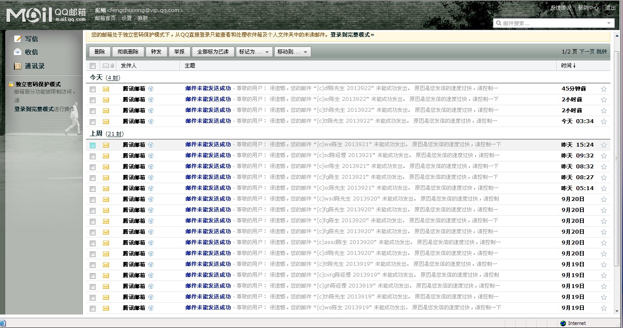The height and width of the screenshot is (328, 623).
Task: Open the search box options arrow
Action: [609, 23]
